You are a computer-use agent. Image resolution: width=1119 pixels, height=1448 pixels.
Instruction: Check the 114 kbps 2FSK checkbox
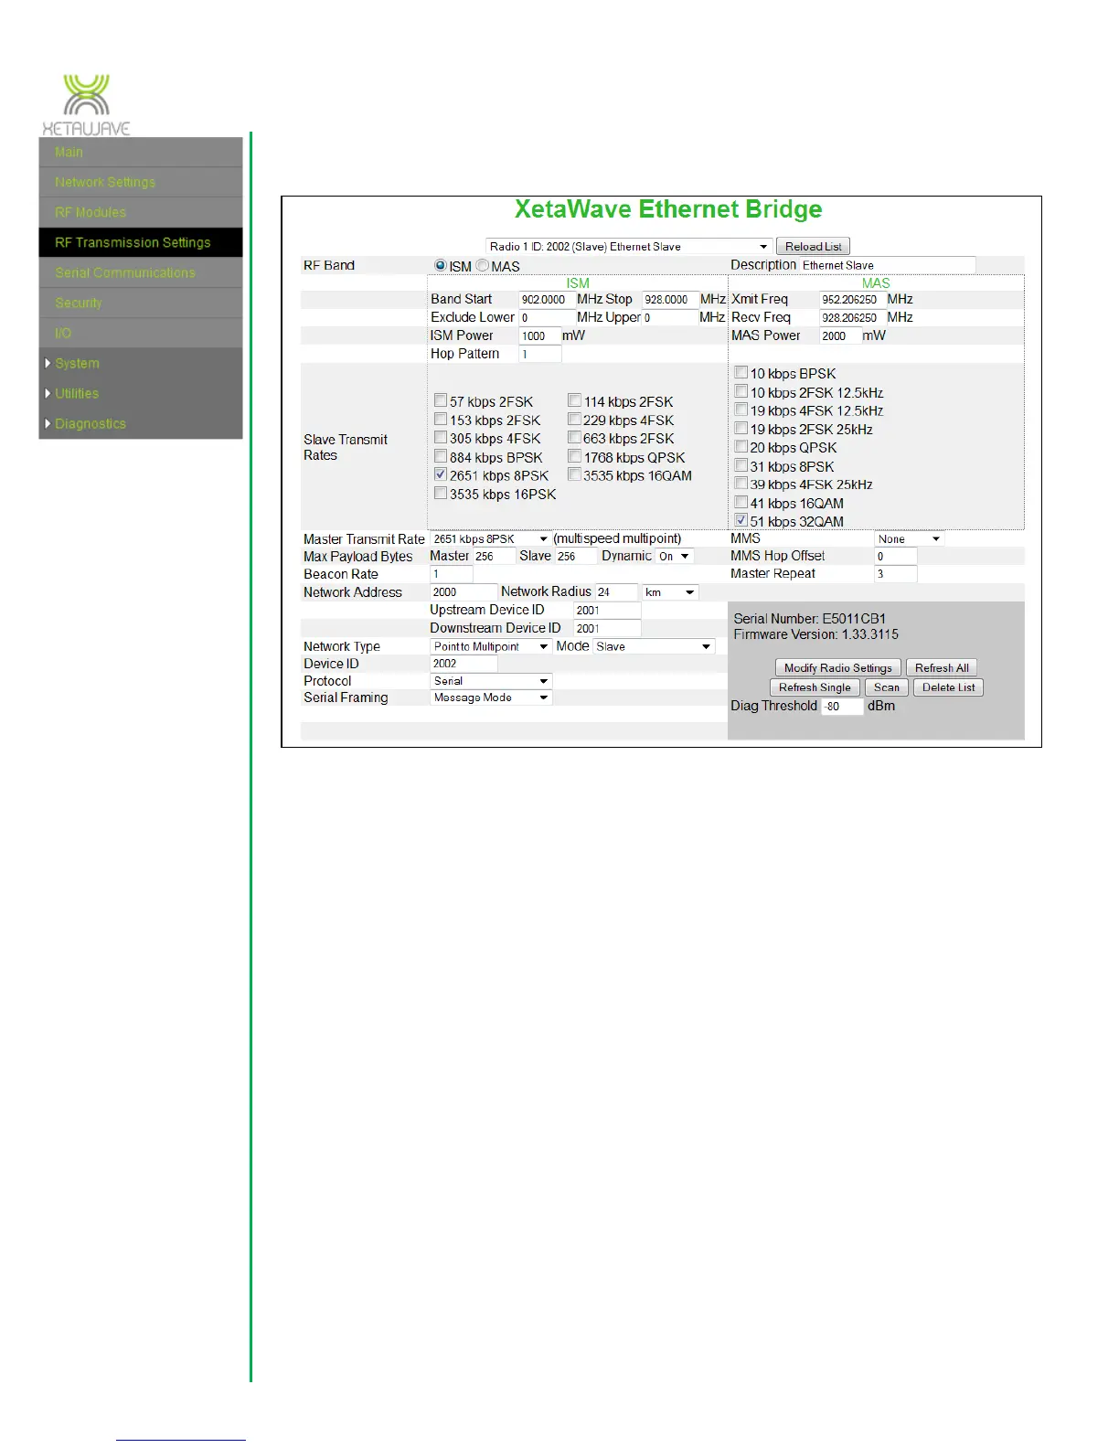coord(574,400)
